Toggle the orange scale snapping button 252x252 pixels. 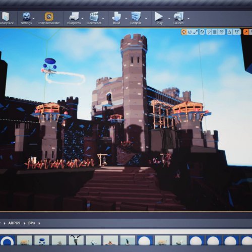coord(246,32)
